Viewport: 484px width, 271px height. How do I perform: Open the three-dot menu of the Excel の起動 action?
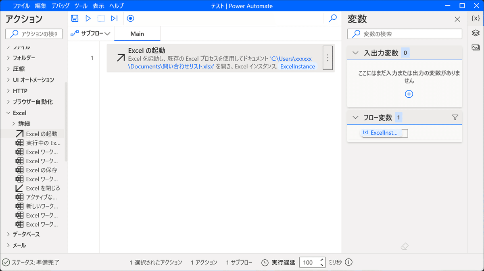tap(328, 58)
